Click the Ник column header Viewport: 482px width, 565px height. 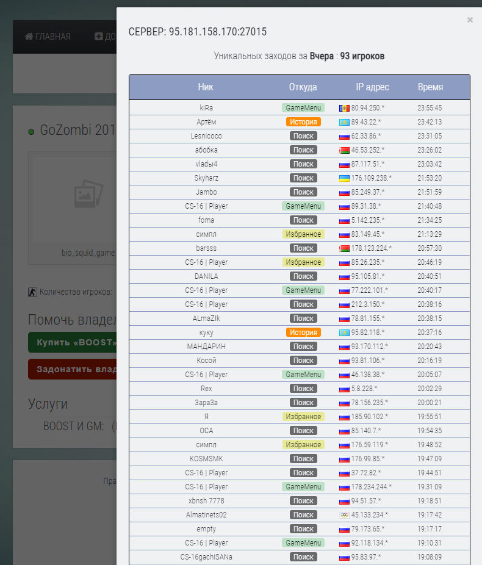206,87
